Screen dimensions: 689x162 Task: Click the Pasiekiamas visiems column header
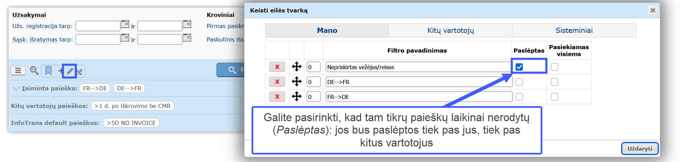pyautogui.click(x=569, y=51)
